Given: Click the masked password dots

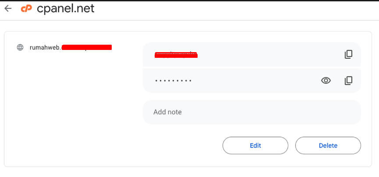Looking at the screenshot, I should tap(174, 81).
